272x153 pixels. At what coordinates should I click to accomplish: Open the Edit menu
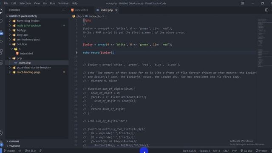(x=14, y=3)
